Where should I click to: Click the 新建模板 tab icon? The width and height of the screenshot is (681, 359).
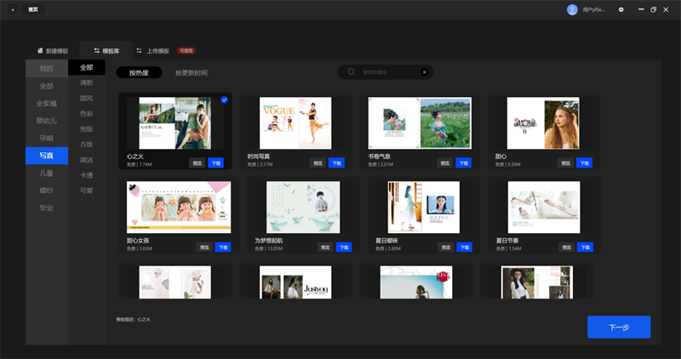(x=40, y=51)
